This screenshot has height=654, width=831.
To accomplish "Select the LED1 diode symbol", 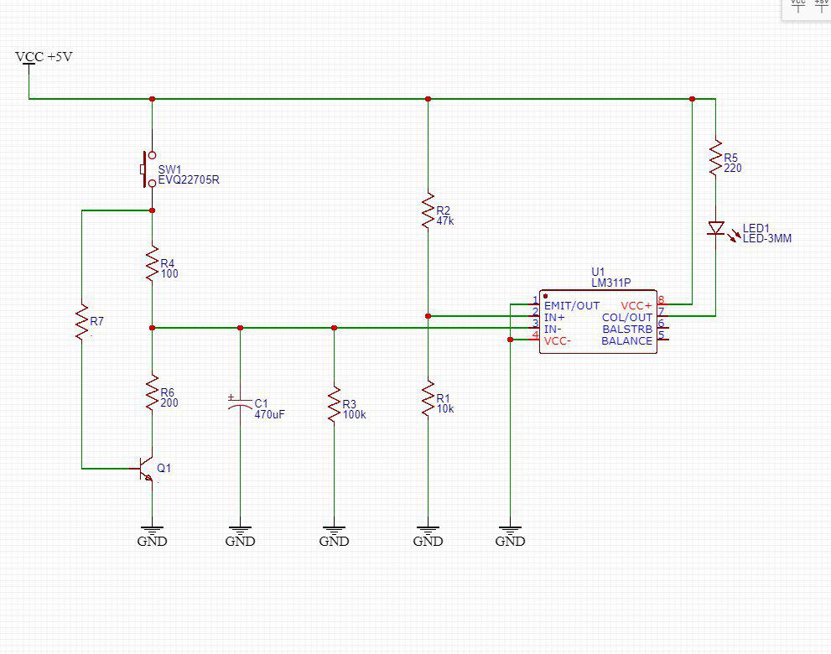I will [715, 228].
